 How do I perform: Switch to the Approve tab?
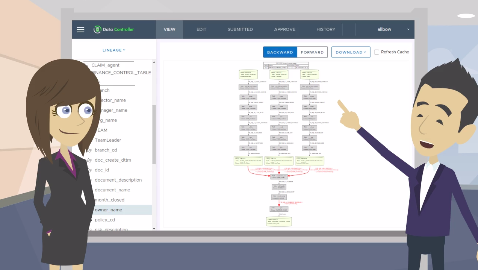coord(284,29)
